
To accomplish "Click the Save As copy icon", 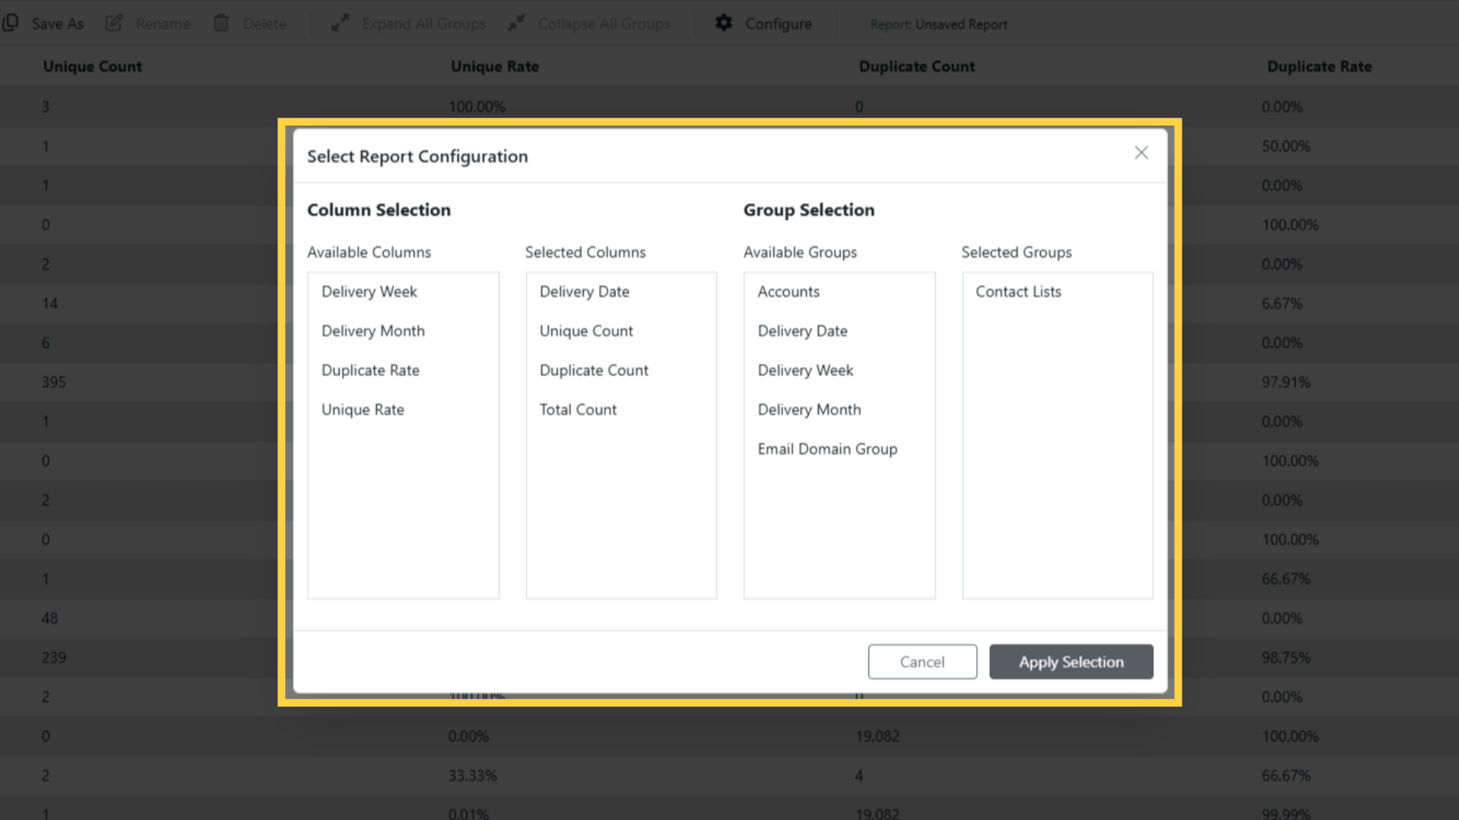I will [11, 23].
